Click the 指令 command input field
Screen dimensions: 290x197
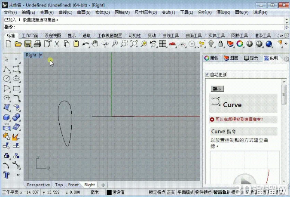(144, 28)
